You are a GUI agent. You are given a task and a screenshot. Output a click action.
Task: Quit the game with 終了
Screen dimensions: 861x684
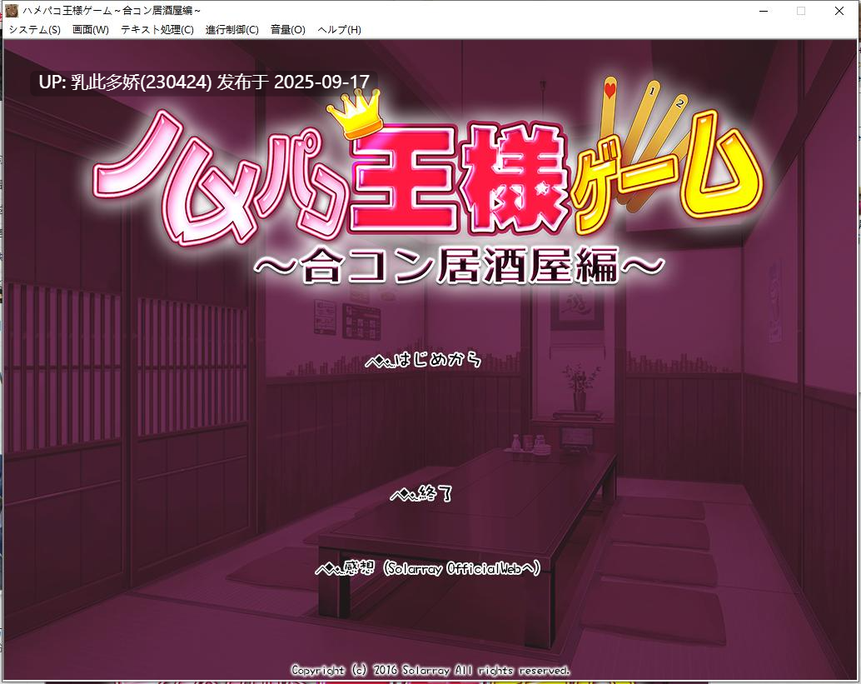tap(421, 494)
